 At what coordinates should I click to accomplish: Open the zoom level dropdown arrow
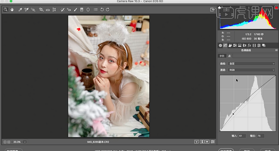(x=25, y=142)
